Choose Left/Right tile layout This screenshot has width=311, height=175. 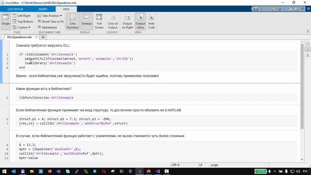coord(21,16)
